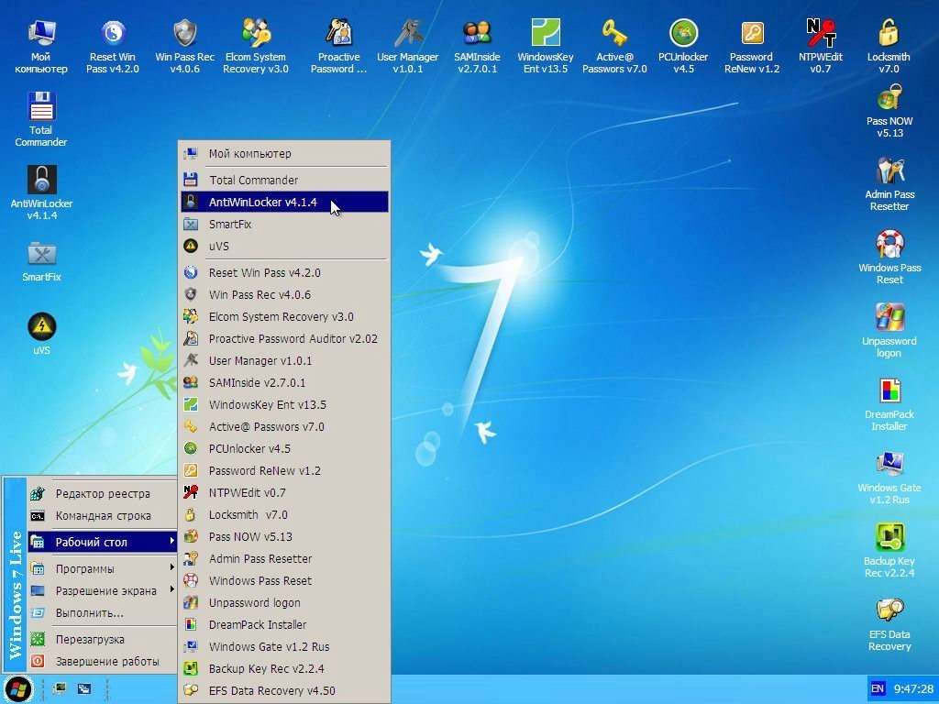Open SmartFix desktop icon

click(x=41, y=261)
